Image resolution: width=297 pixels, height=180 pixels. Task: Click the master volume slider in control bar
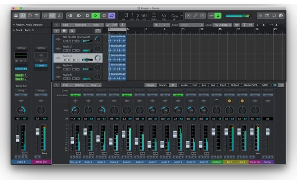239,16
